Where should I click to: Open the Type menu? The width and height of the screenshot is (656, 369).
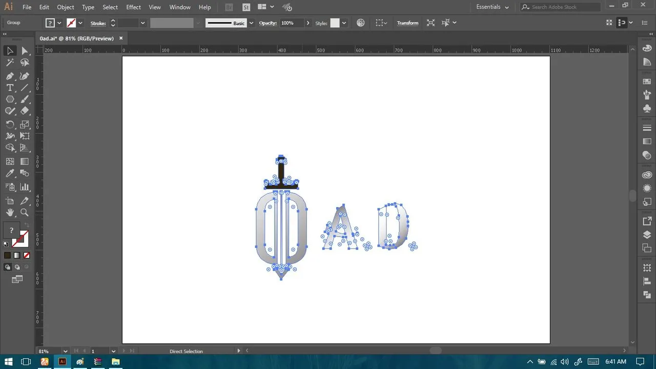click(x=88, y=7)
